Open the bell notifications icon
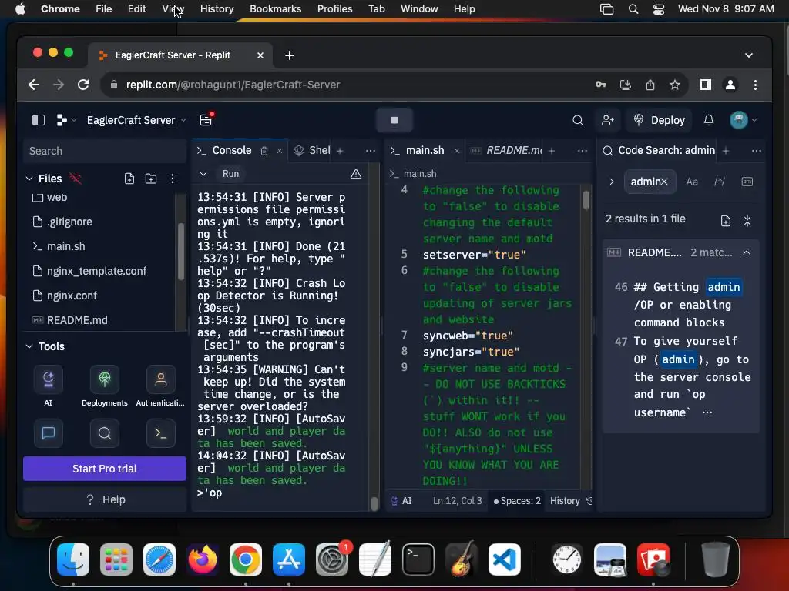Image resolution: width=789 pixels, height=591 pixels. pos(709,120)
